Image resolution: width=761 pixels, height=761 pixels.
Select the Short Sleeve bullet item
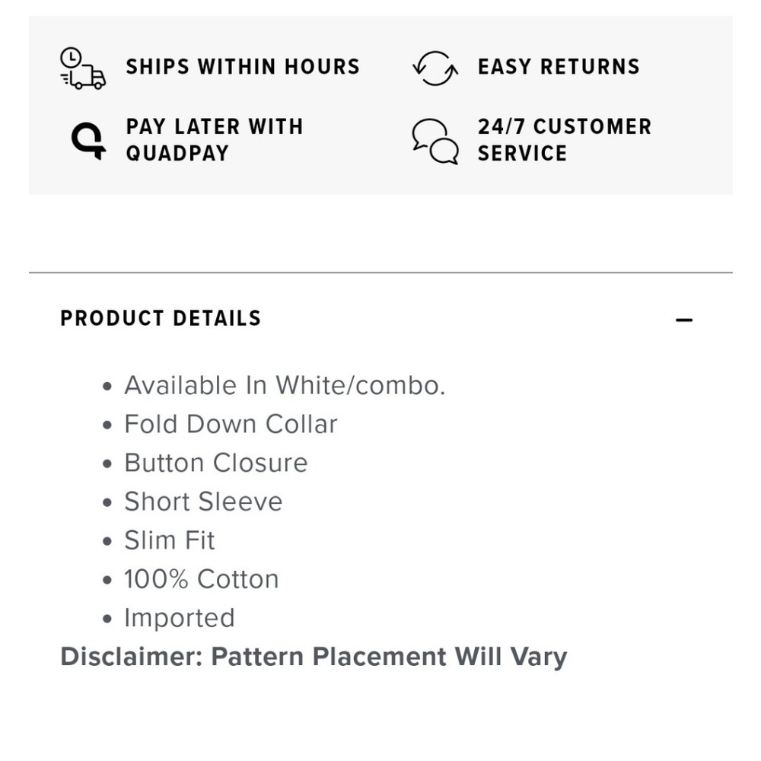pyautogui.click(x=203, y=502)
